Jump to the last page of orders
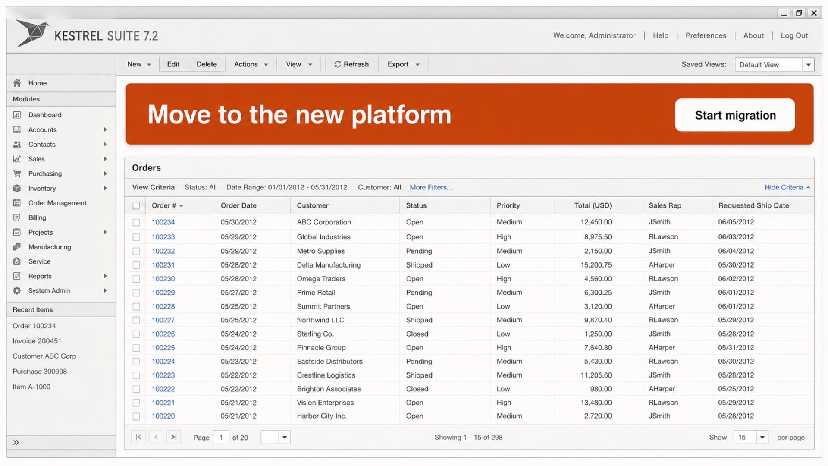This screenshot has height=466, width=828. point(174,437)
